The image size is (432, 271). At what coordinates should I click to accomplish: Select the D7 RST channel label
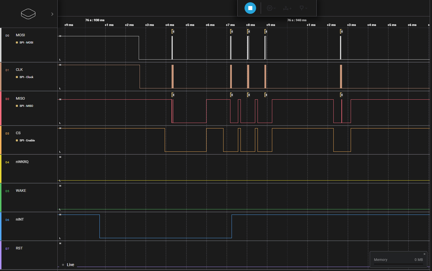(19, 248)
